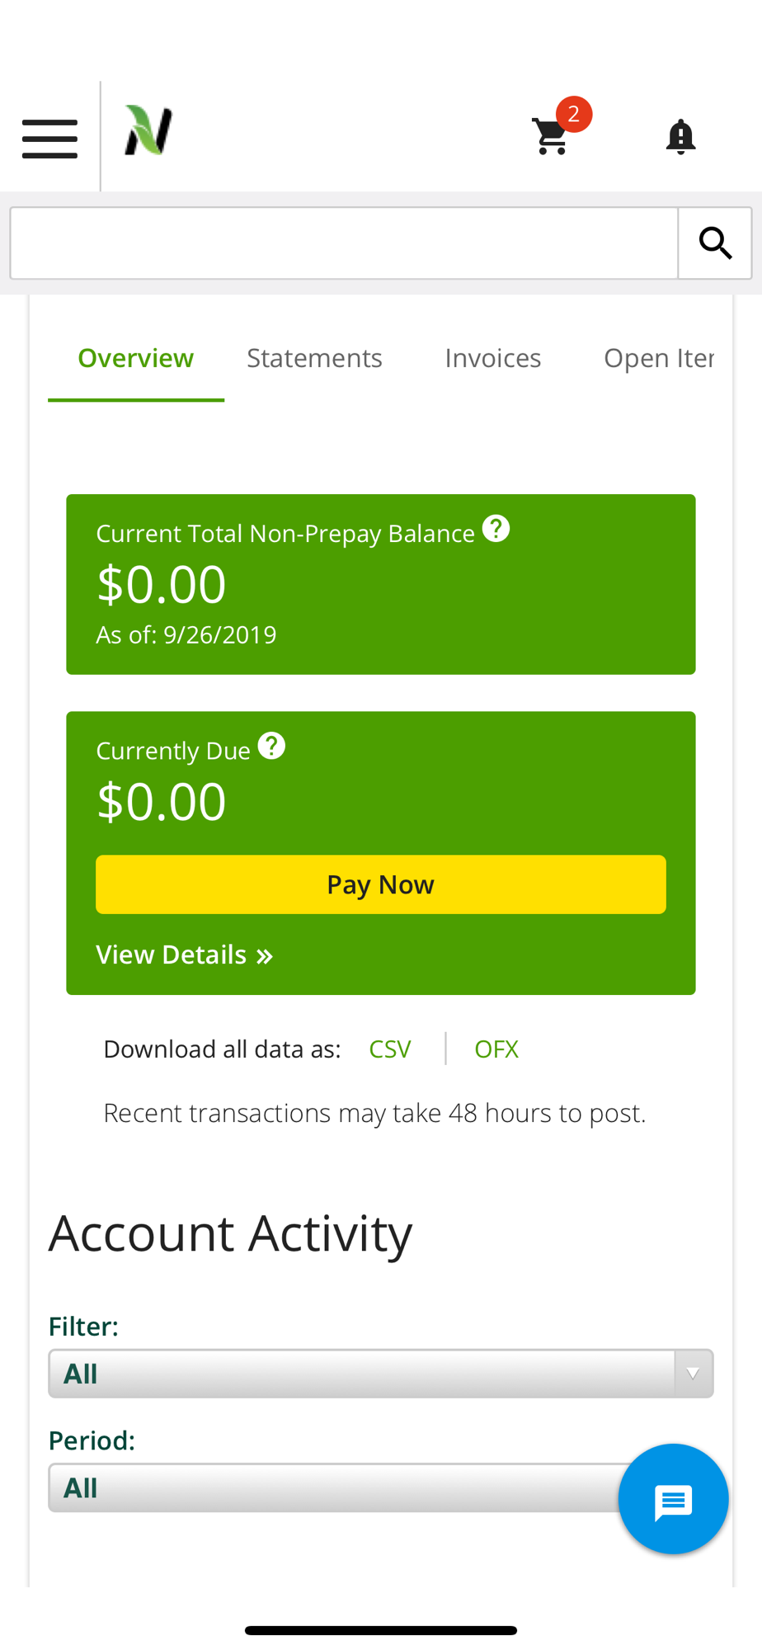Download all data as OFX
The width and height of the screenshot is (762, 1650).
496,1049
